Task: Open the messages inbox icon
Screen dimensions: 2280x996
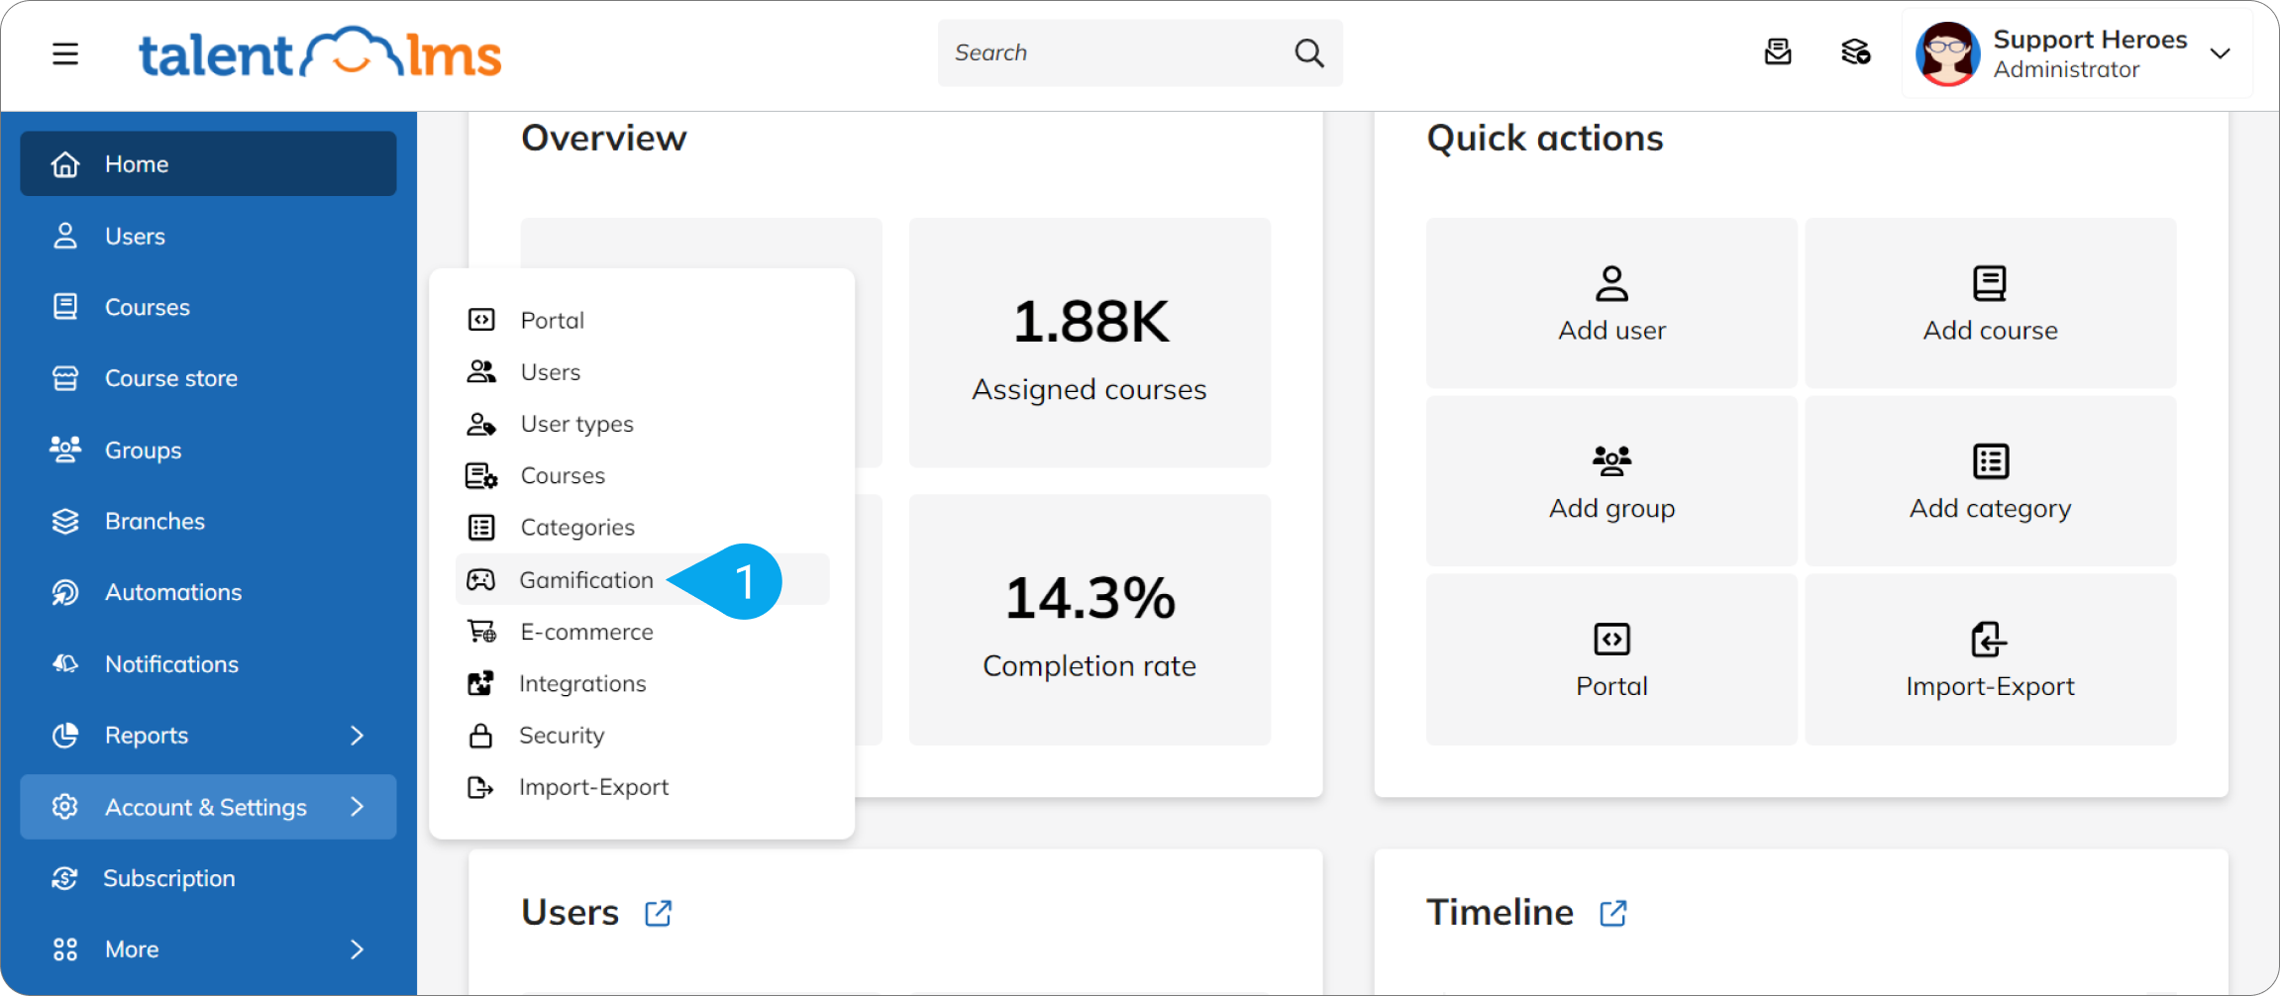Action: pyautogui.click(x=1778, y=52)
